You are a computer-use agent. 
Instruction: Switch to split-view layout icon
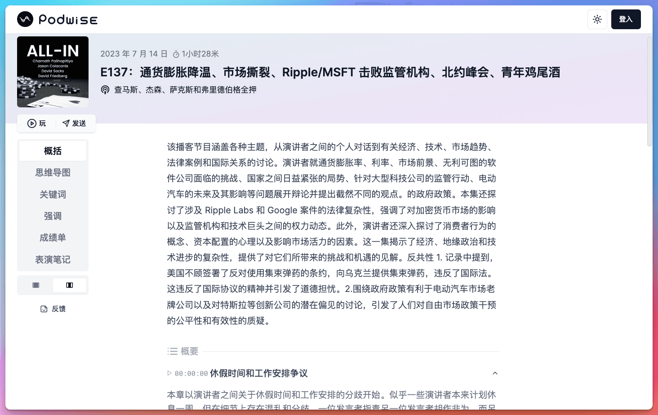[70, 285]
